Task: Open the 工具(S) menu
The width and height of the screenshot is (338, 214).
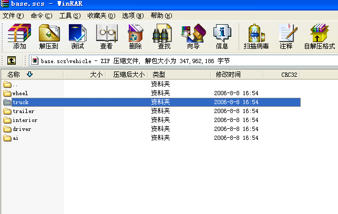Action: coord(70,16)
